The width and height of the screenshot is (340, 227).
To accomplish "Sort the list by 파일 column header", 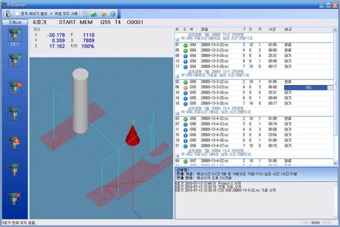I will tap(221, 29).
